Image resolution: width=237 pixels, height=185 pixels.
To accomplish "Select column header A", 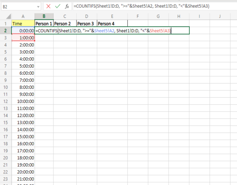I will tap(23, 16).
